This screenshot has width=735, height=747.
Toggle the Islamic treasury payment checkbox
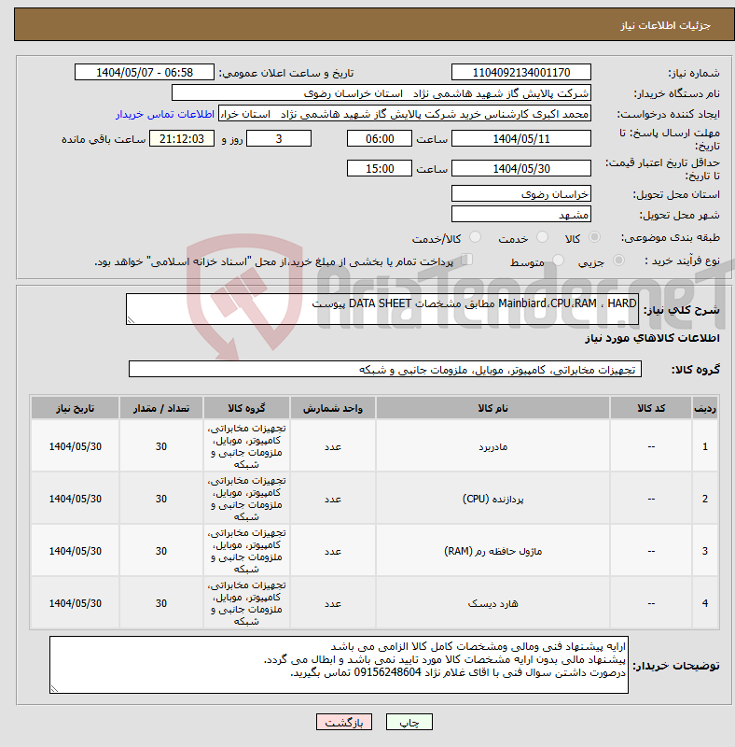click(x=467, y=260)
